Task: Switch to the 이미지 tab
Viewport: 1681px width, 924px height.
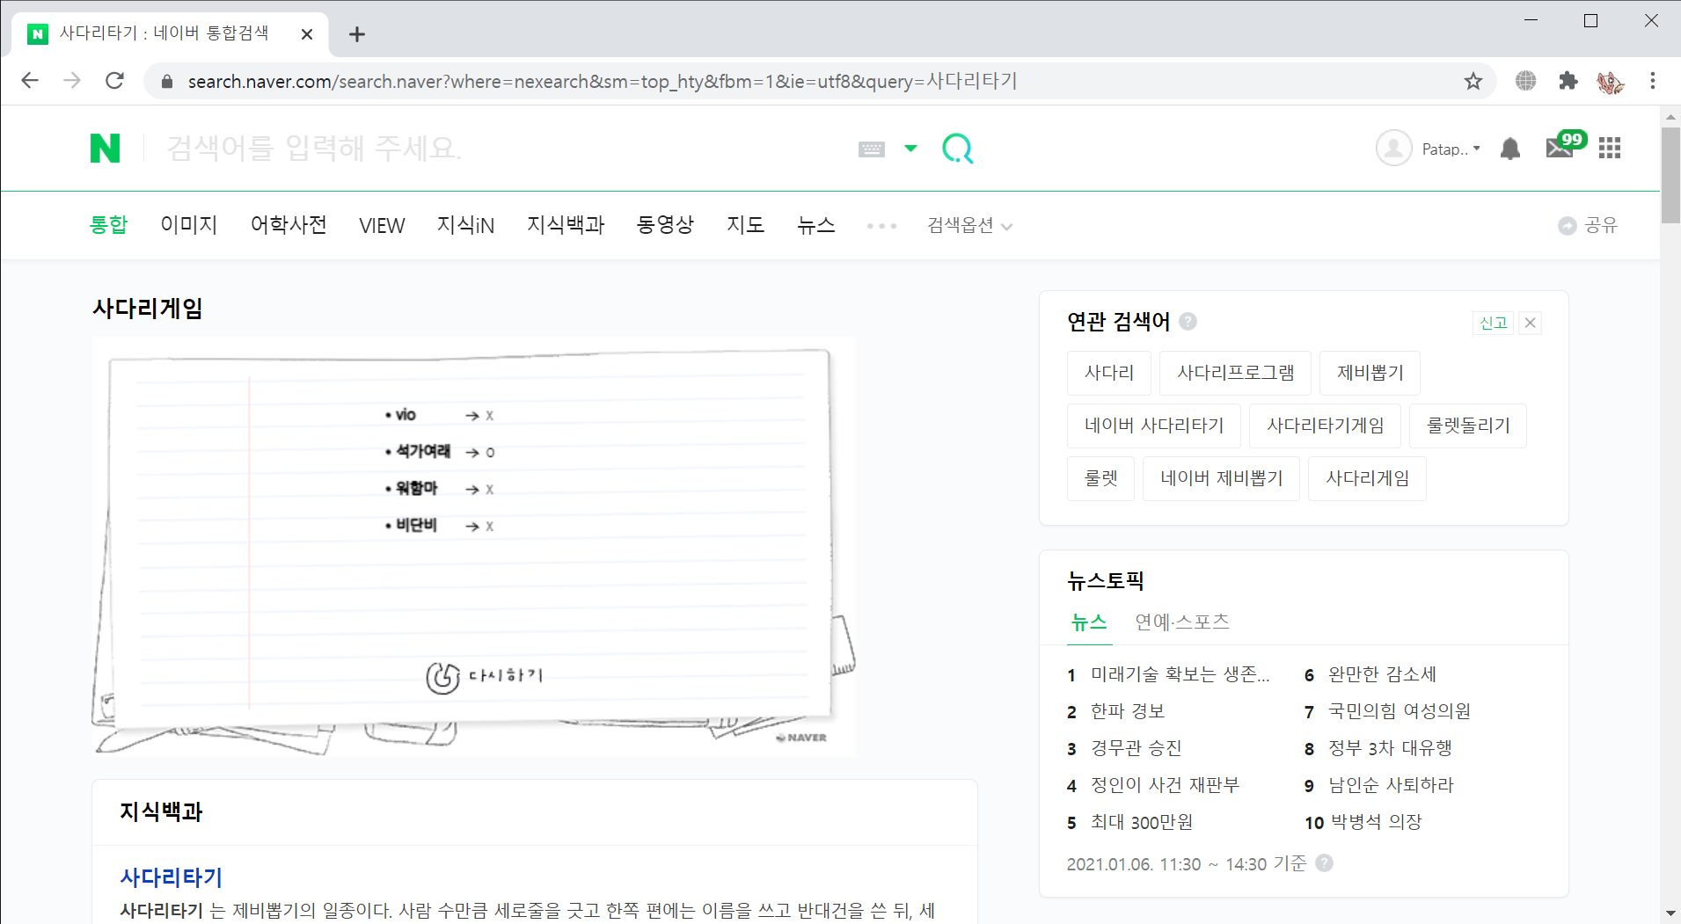Action: click(188, 225)
